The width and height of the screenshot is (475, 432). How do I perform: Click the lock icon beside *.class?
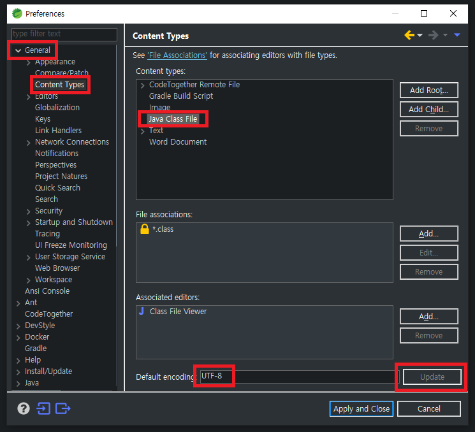coord(145,229)
